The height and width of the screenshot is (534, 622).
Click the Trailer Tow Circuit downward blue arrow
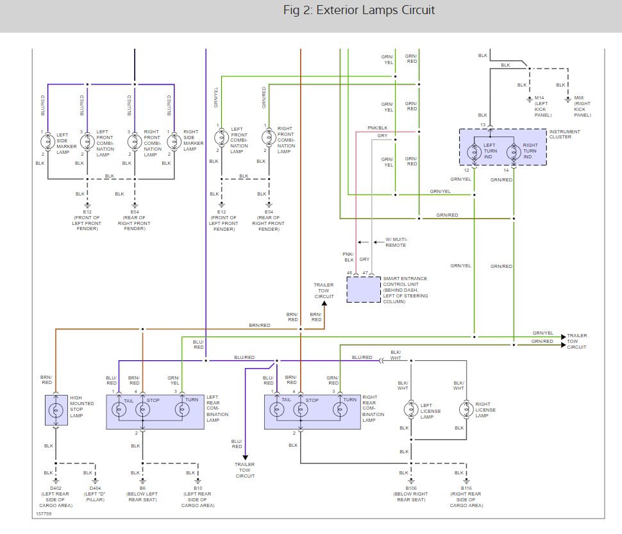tap(245, 457)
